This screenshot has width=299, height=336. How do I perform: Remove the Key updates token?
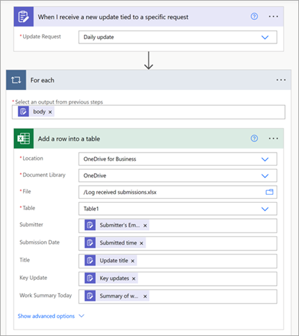pyautogui.click(x=134, y=278)
